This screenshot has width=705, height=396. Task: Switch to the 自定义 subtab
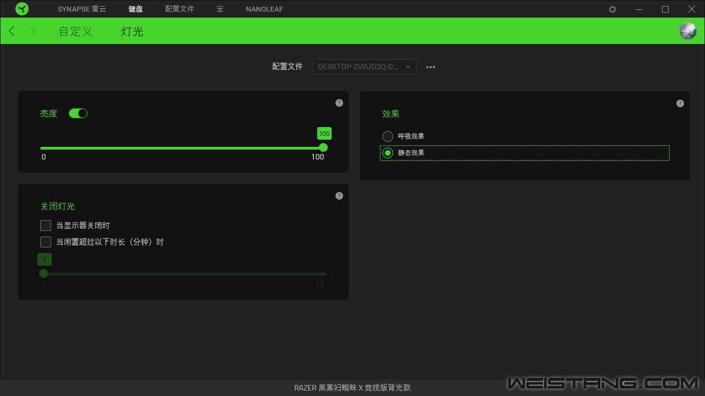(x=75, y=31)
